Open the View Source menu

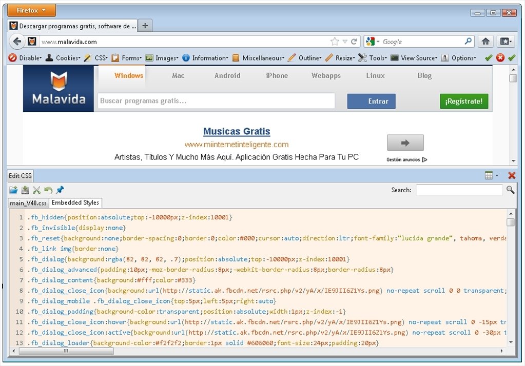414,58
